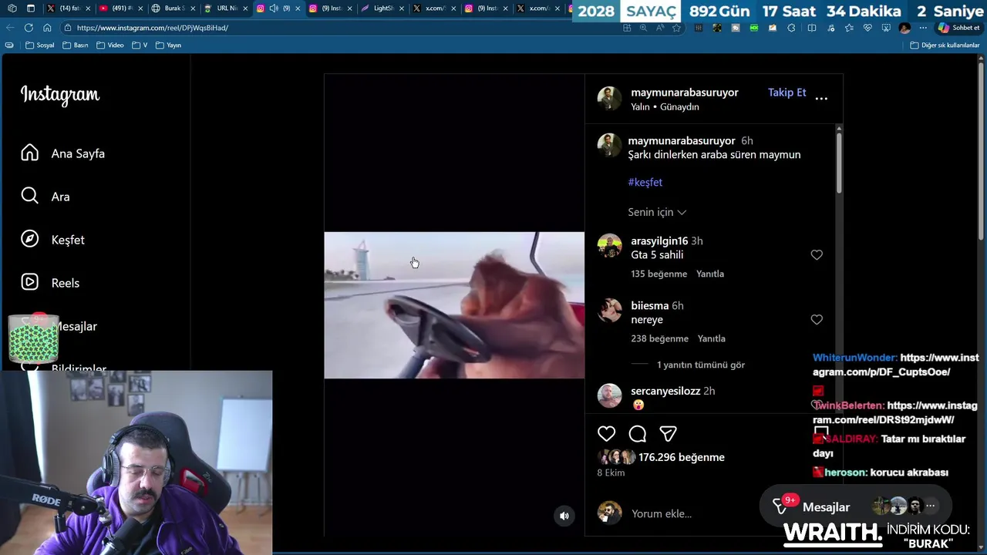Share the reel with the paper plane icon
Image resolution: width=987 pixels, height=555 pixels.
point(669,434)
